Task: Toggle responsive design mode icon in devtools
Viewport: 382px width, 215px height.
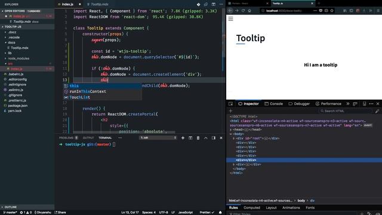Action: [364, 103]
